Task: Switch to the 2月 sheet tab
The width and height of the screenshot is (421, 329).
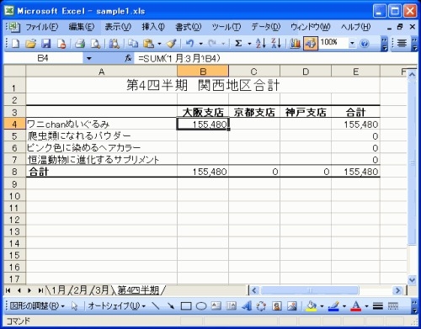Action: click(81, 290)
